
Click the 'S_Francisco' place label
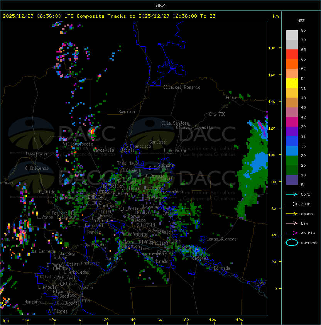tap(139, 146)
